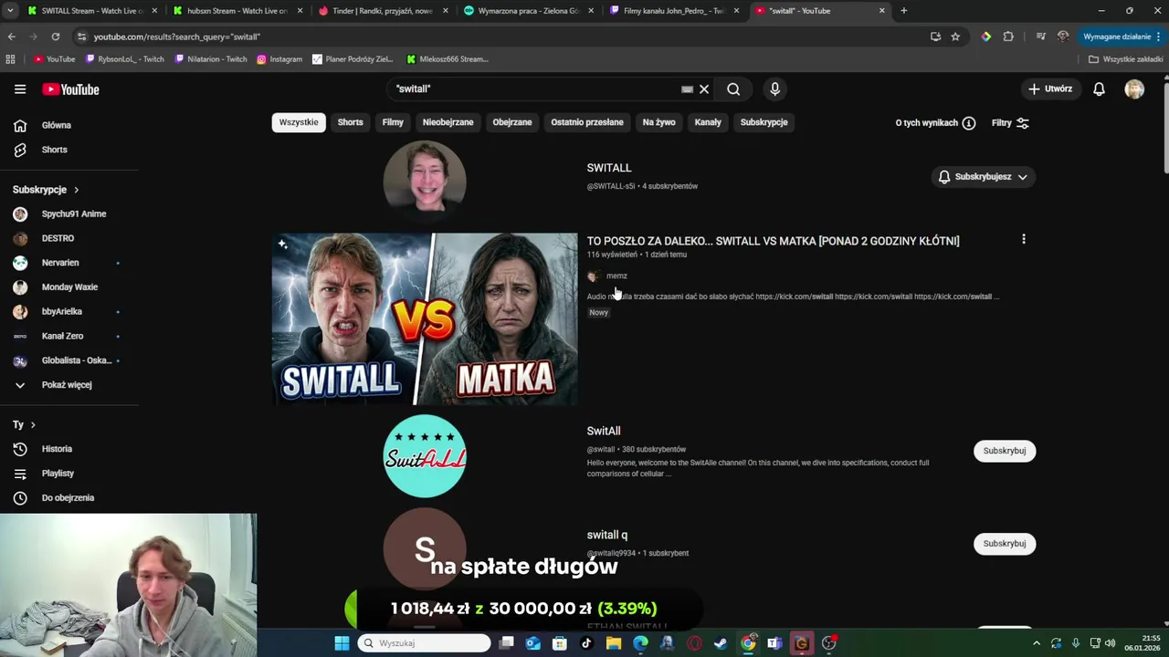Open info icon next to O tych wynikach

[x=969, y=123]
